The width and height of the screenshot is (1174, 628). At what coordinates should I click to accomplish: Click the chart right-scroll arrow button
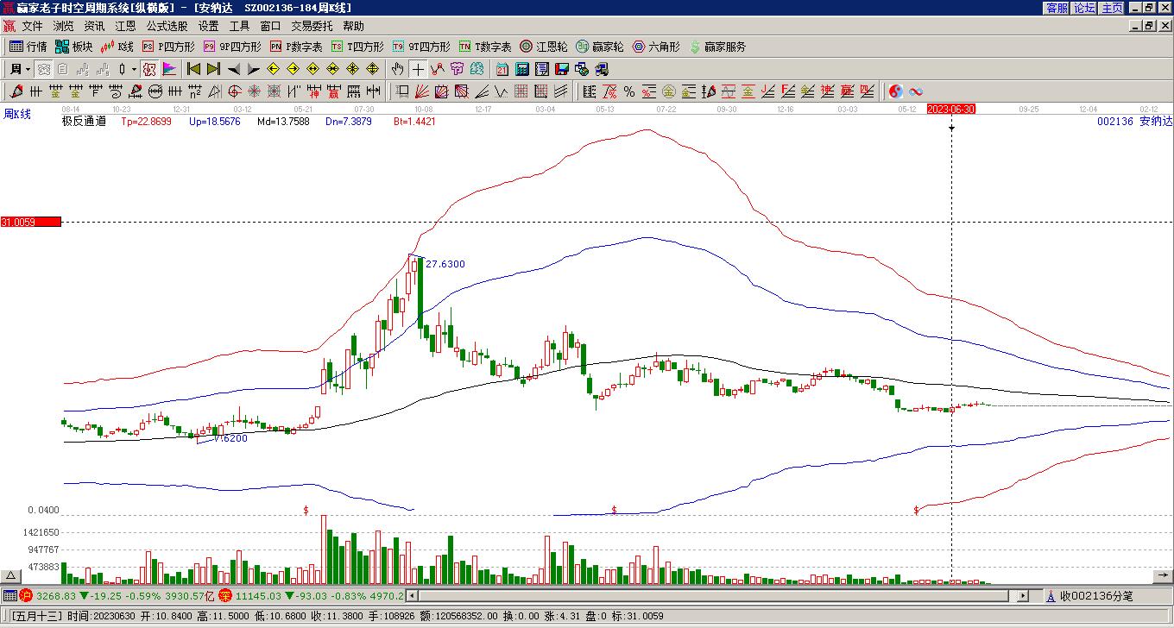point(1162,576)
